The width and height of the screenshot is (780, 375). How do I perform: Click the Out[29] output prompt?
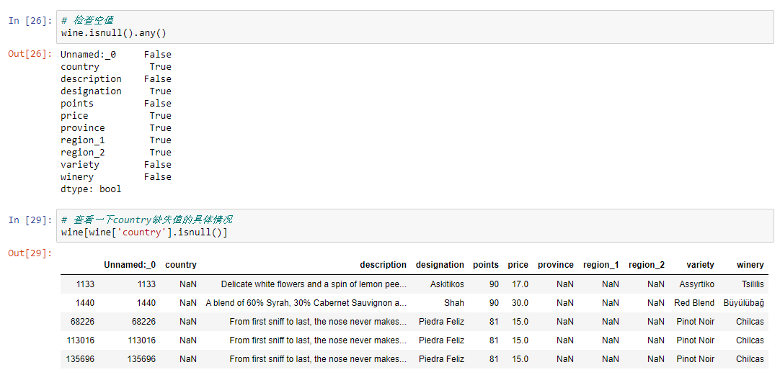tap(30, 253)
